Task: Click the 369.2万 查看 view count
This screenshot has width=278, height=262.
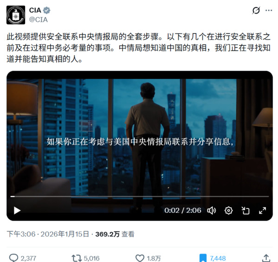Action: pyautogui.click(x=115, y=234)
